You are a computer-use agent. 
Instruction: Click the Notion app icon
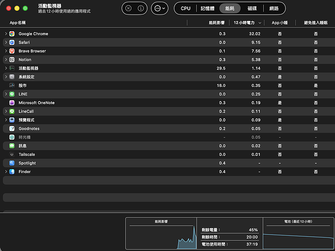12,60
